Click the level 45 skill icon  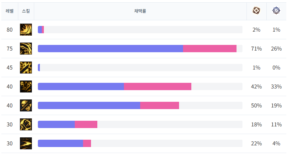pos(26,68)
